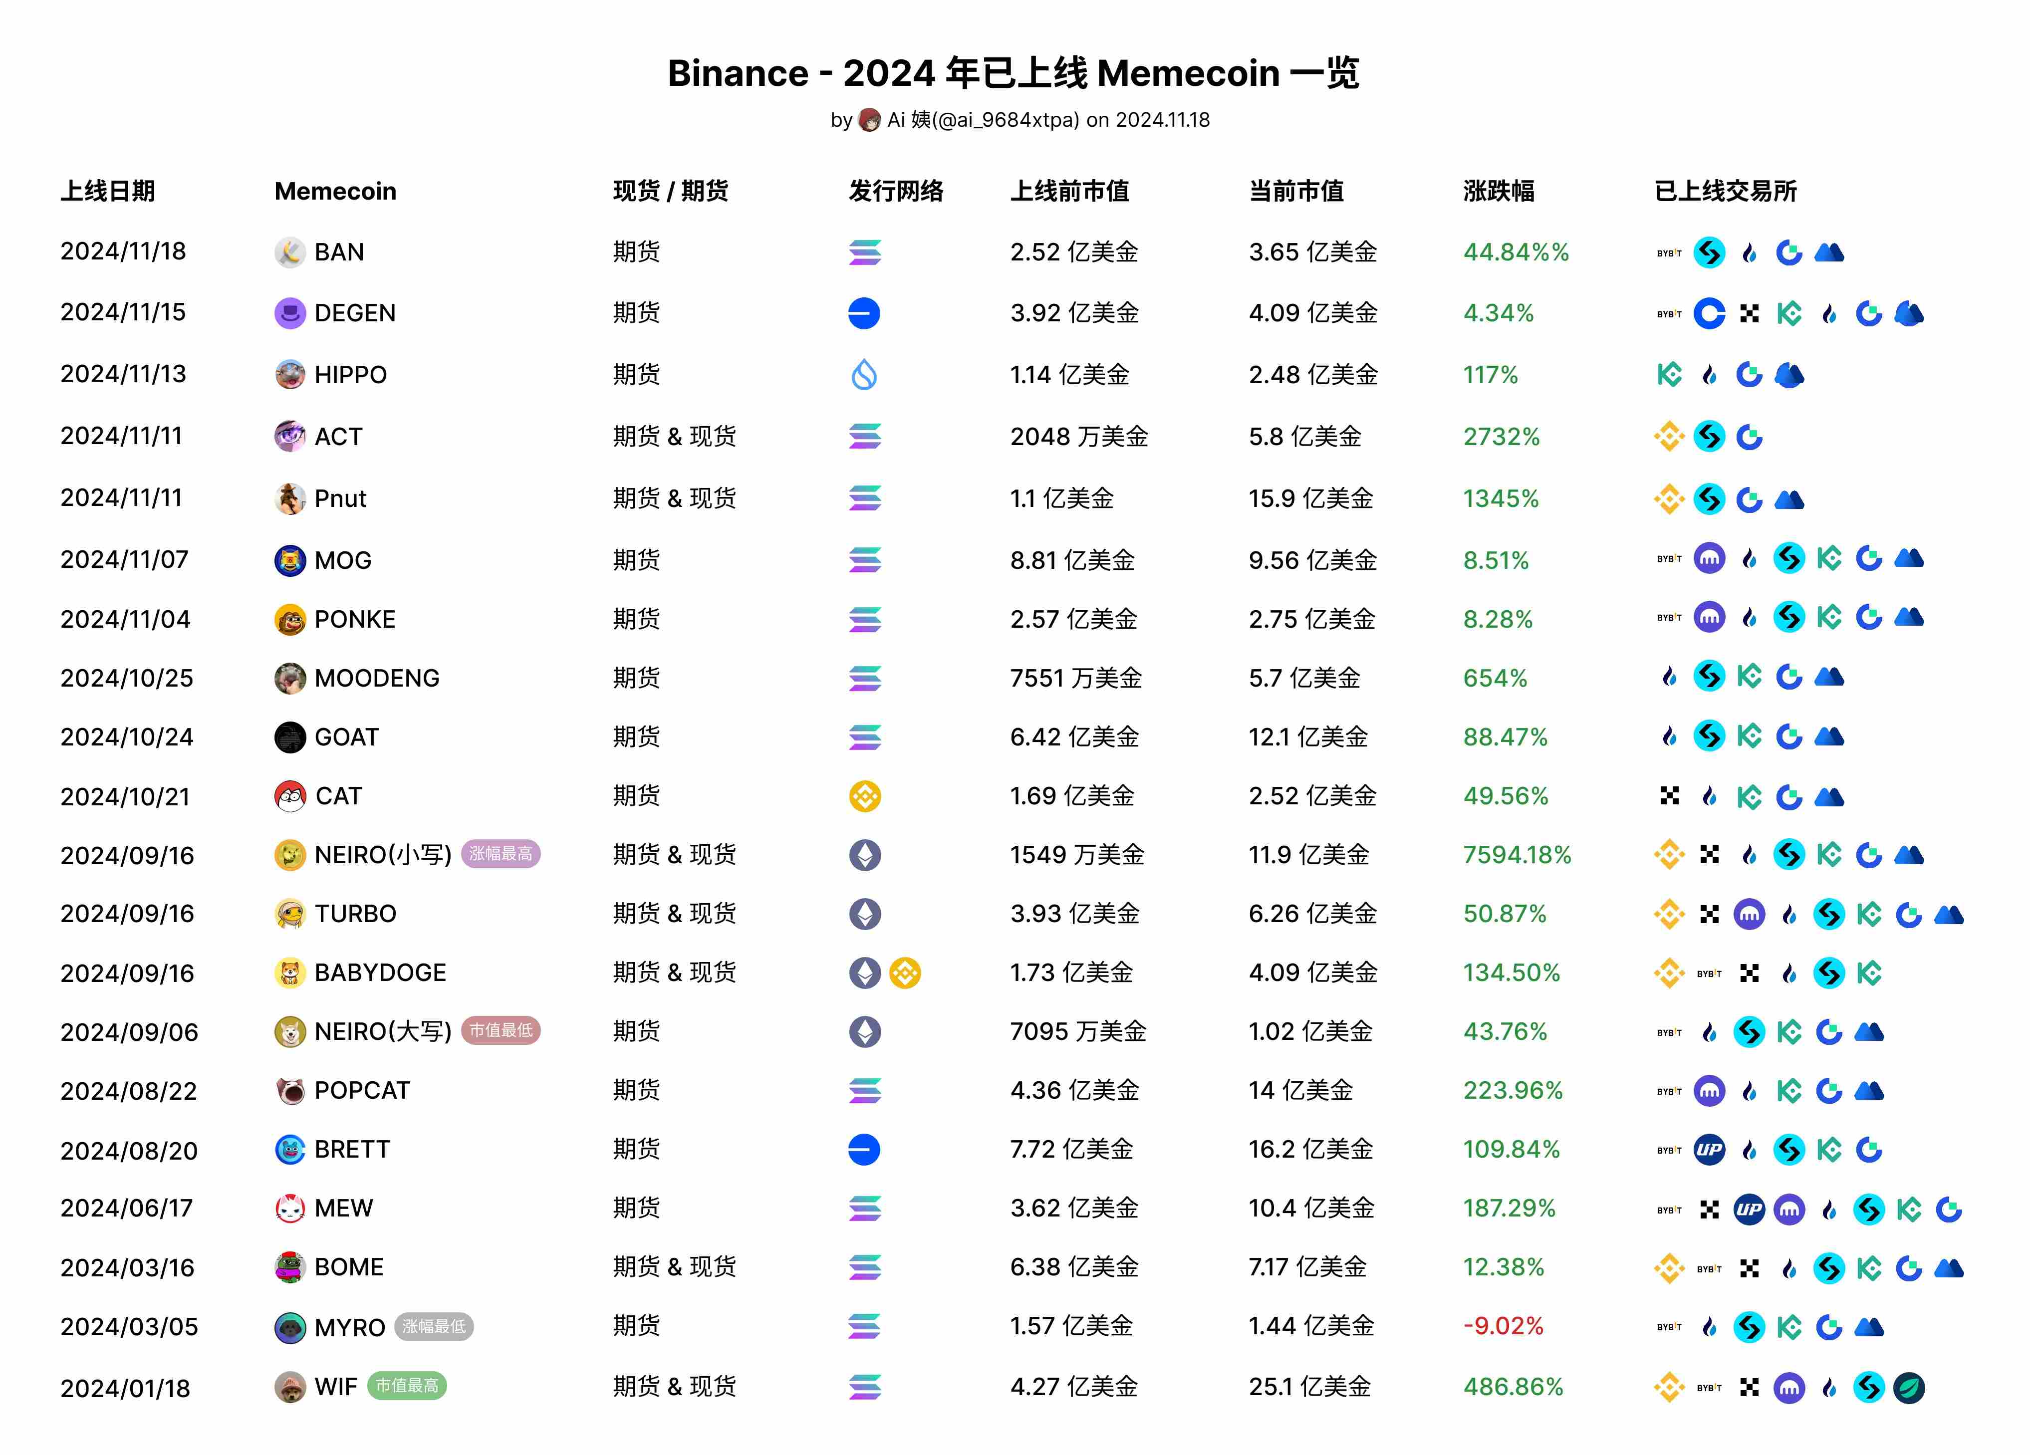Select the 市值最高 badge beside WIF
Image resolution: width=2030 pixels, height=1455 pixels.
[407, 1386]
